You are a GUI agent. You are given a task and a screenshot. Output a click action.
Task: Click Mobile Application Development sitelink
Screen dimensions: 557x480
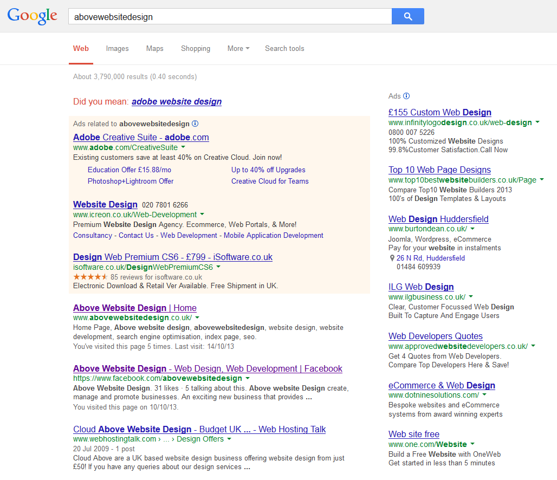pyautogui.click(x=274, y=236)
